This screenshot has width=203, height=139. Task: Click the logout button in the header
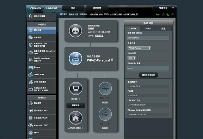73,8
